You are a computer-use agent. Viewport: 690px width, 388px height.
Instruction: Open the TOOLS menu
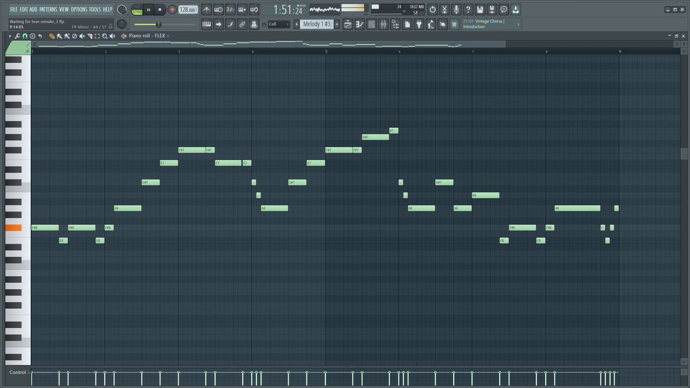tap(95, 10)
